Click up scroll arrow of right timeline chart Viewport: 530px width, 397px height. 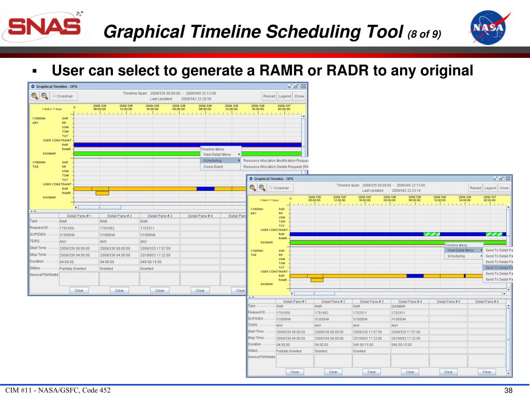(x=508, y=207)
